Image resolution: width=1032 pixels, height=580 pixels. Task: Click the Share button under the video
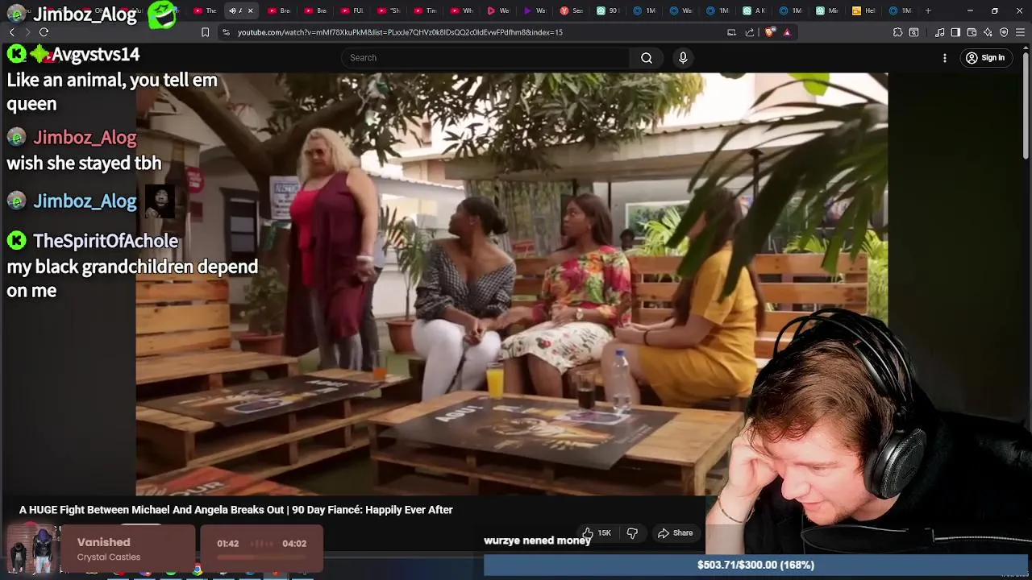[x=675, y=532]
